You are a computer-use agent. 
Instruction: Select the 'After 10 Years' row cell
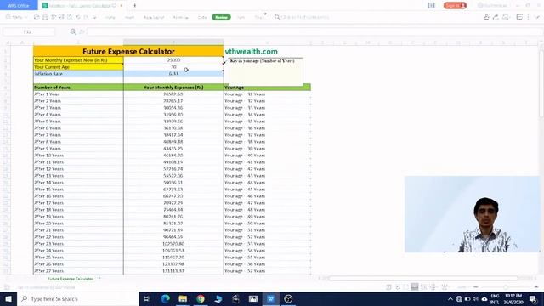point(78,155)
